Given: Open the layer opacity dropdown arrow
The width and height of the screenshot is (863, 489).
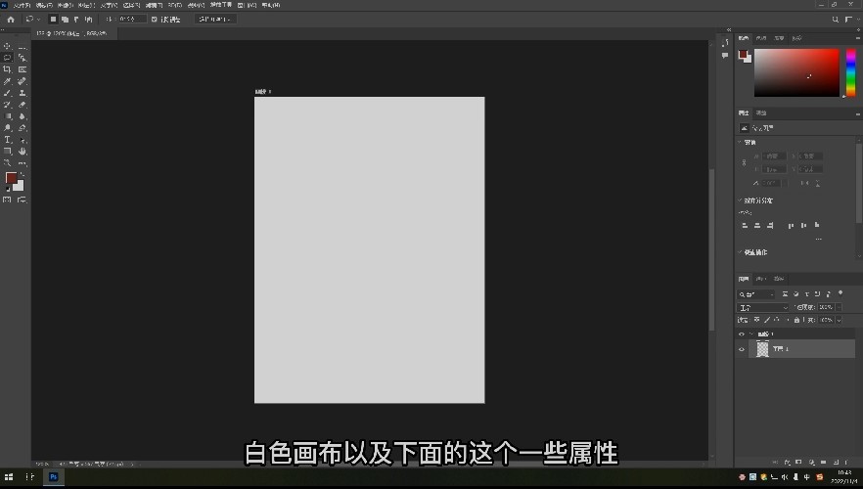Looking at the screenshot, I should 839,307.
